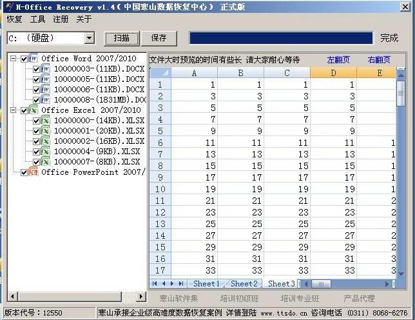
Task: Click the file tree right scroll arrow
Action: coord(141,296)
